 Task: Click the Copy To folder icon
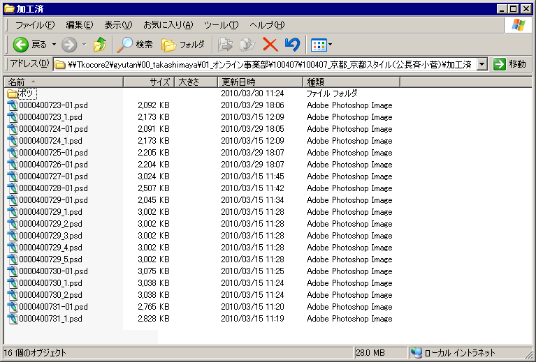[x=247, y=45]
